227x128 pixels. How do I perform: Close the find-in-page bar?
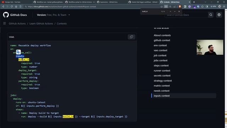pyautogui.click(x=179, y=11)
